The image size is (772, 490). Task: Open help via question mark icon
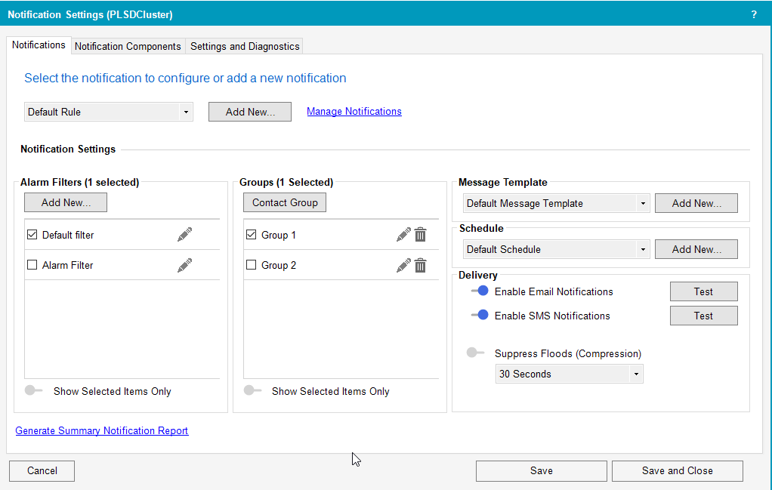(753, 14)
